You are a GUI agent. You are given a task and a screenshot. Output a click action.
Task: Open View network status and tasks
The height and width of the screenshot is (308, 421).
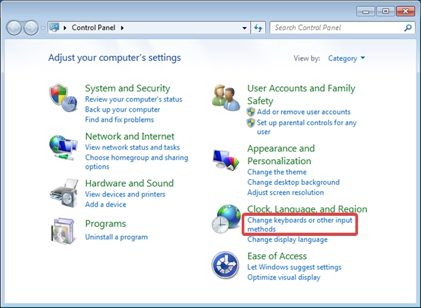coord(133,147)
